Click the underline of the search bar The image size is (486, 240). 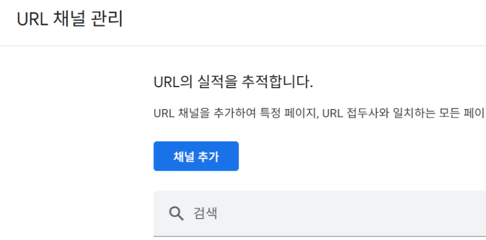pyautogui.click(x=320, y=237)
